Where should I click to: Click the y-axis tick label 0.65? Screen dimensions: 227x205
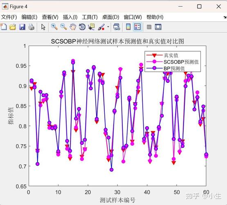[21, 187]
